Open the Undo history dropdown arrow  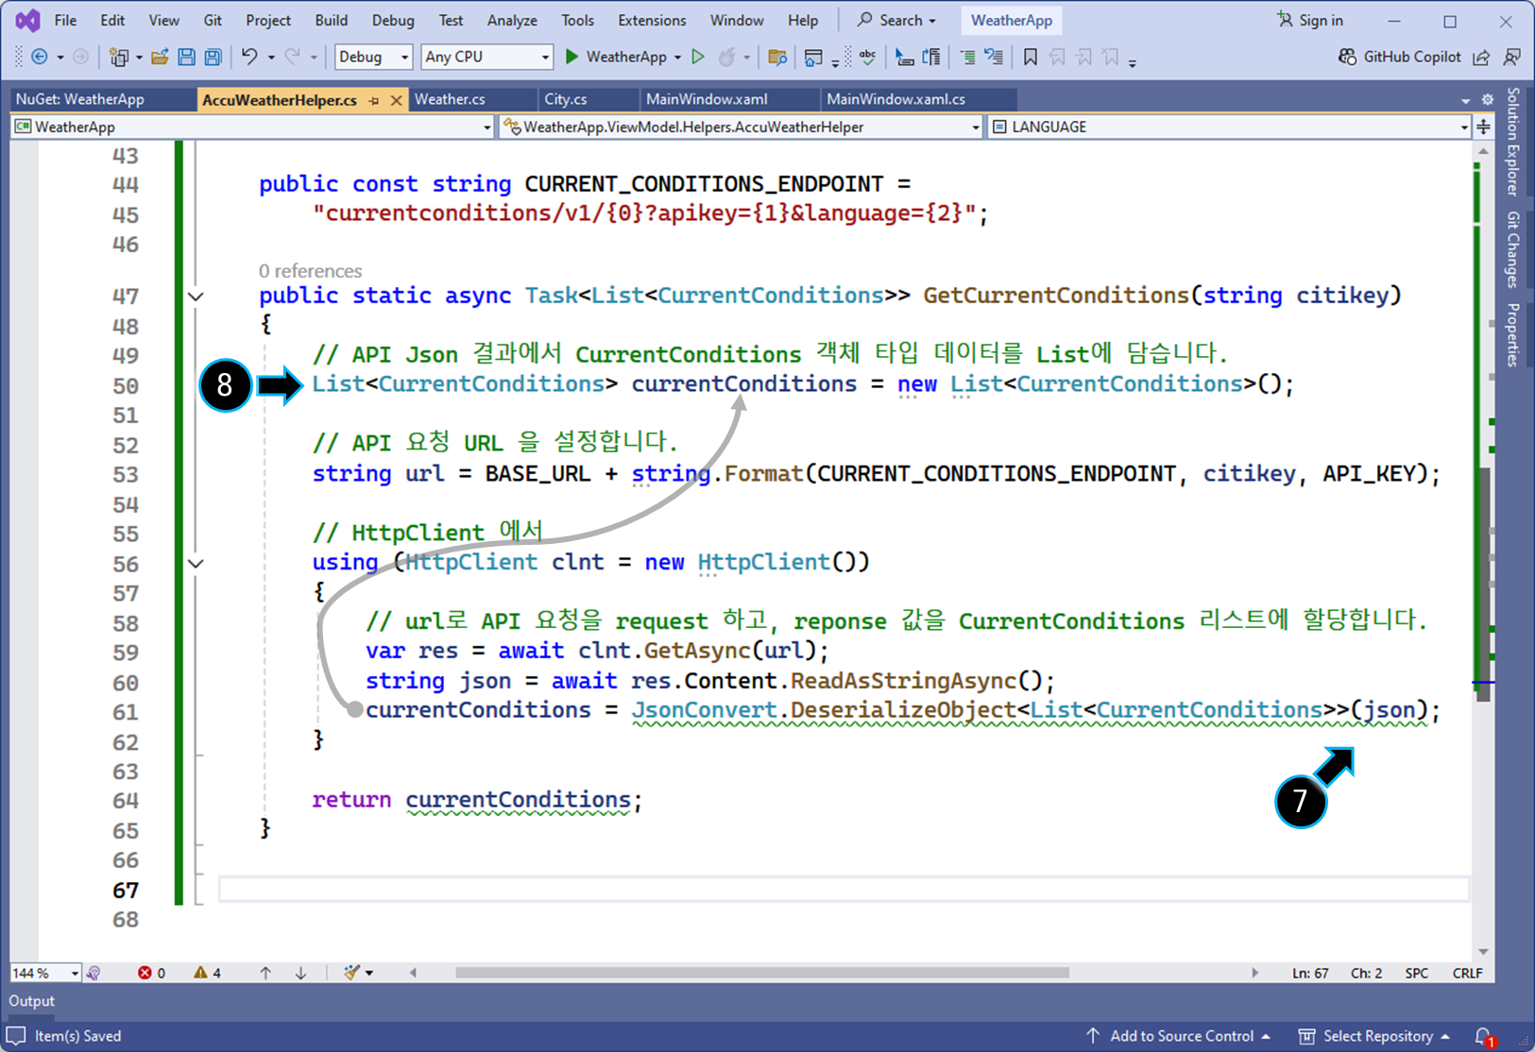[x=271, y=58]
